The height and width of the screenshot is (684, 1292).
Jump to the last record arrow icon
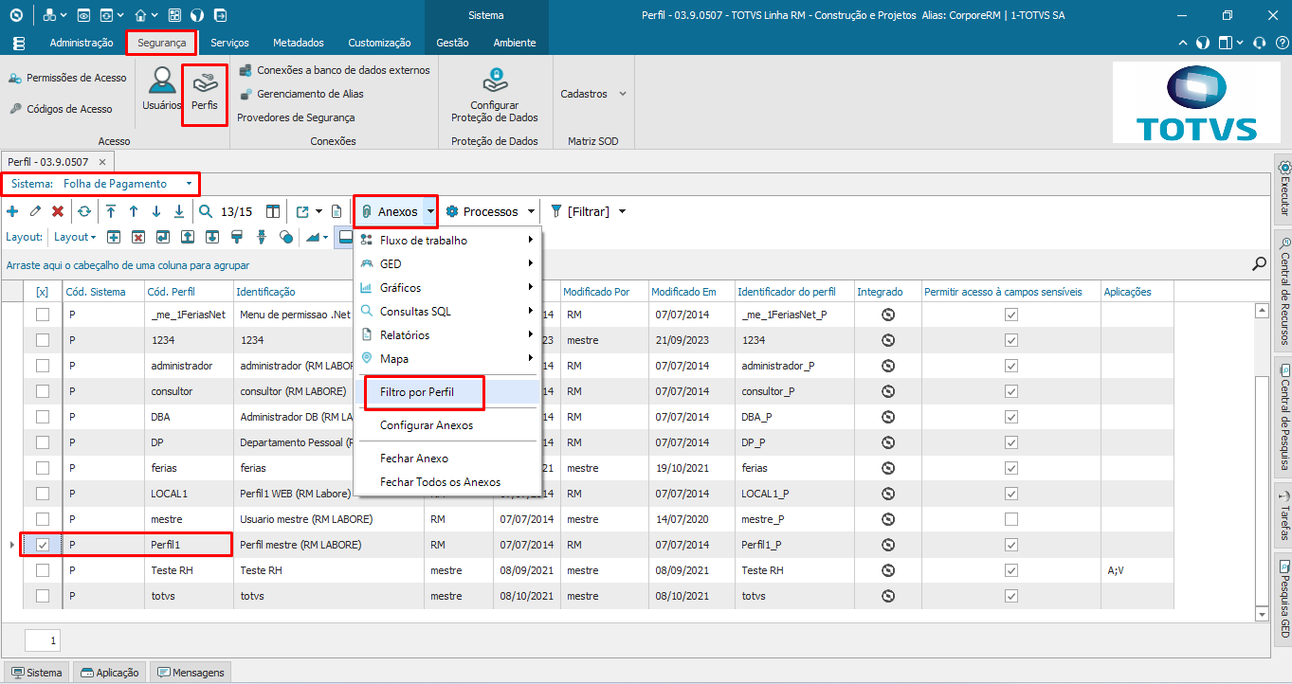tap(179, 211)
